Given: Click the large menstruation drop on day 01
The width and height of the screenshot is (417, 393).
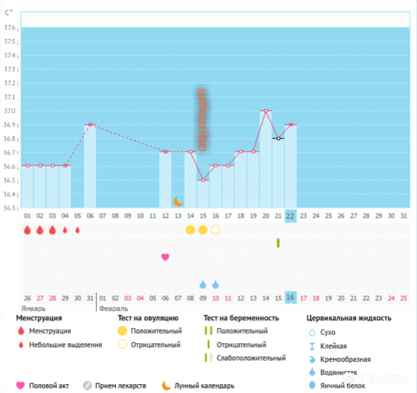Looking at the screenshot, I should pyautogui.click(x=27, y=230).
